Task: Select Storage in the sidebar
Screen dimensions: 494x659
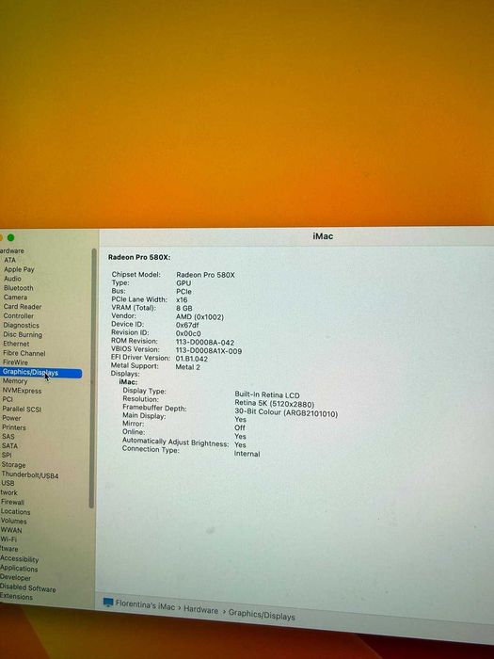Action: (x=13, y=465)
